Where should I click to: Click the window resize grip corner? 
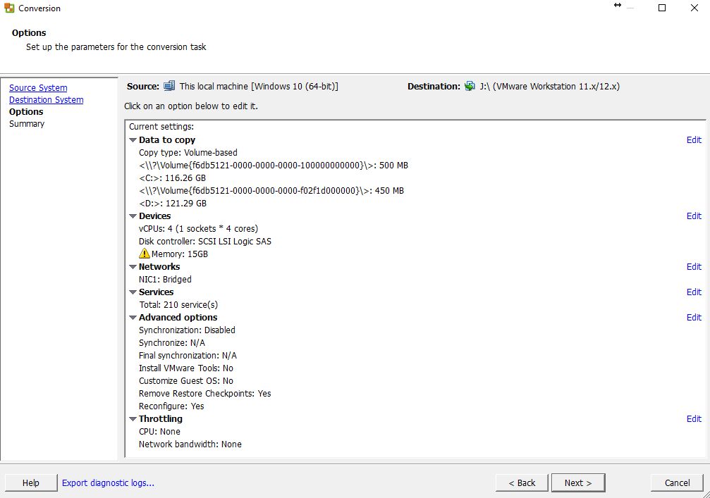click(706, 494)
